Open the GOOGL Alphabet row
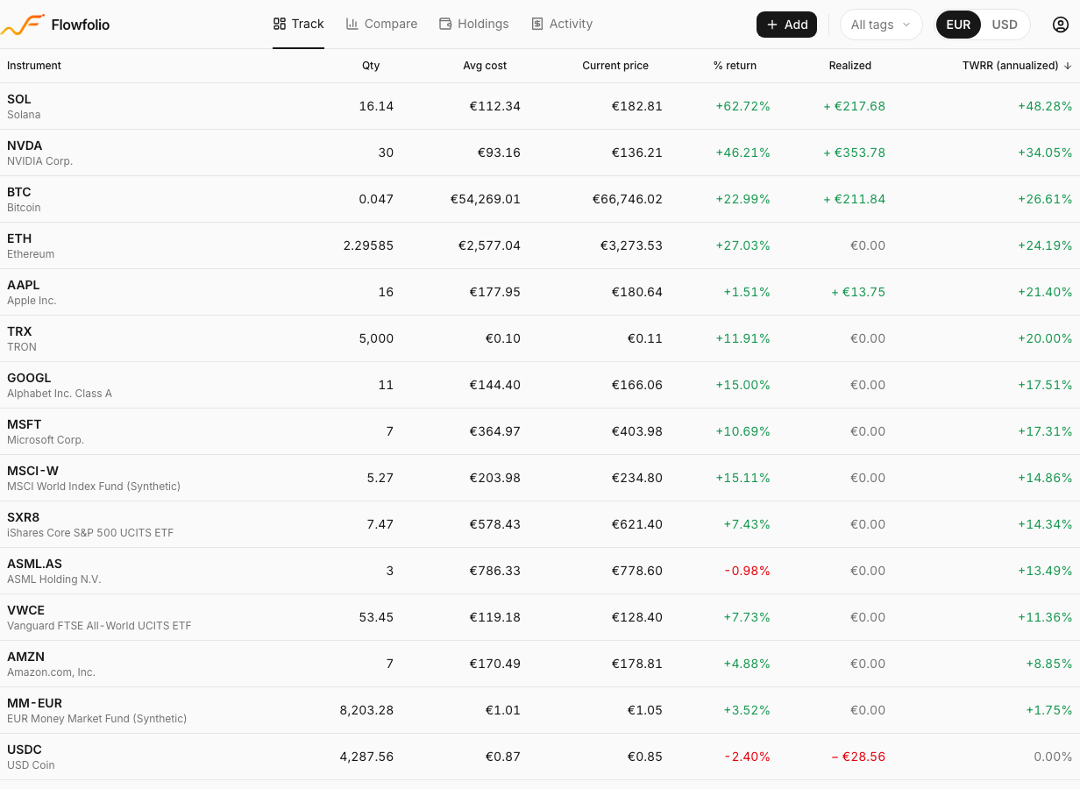 click(x=540, y=385)
